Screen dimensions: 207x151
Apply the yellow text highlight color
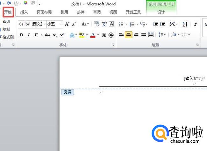pos(82,35)
